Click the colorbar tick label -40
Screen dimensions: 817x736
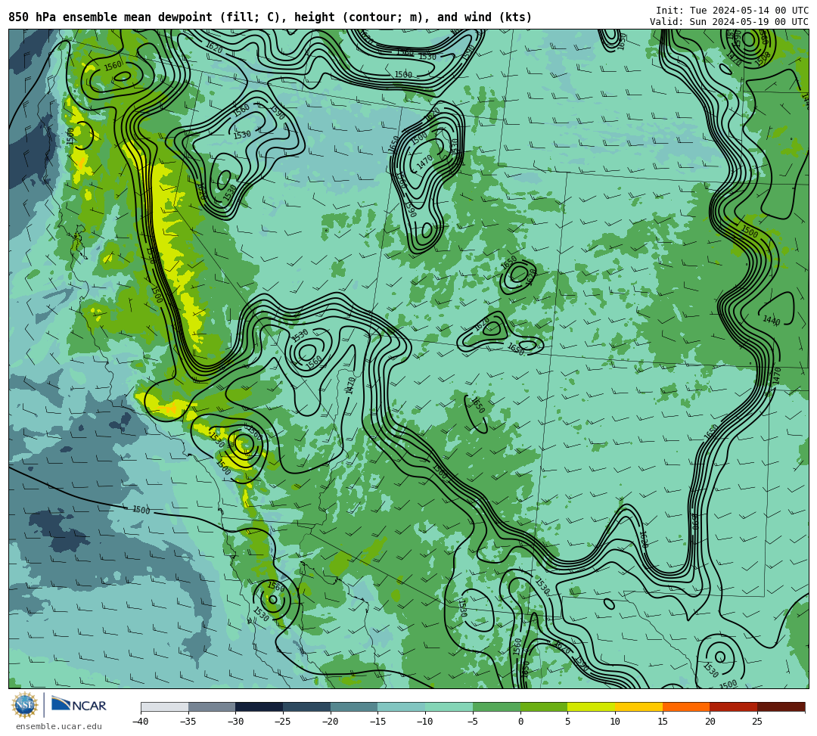(x=141, y=722)
